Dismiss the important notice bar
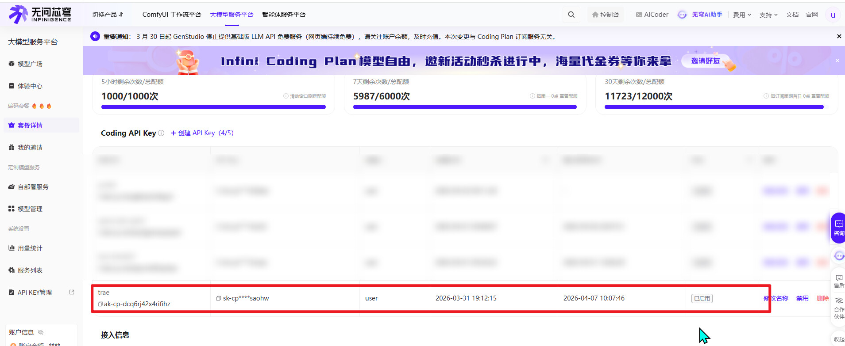 pyautogui.click(x=839, y=36)
